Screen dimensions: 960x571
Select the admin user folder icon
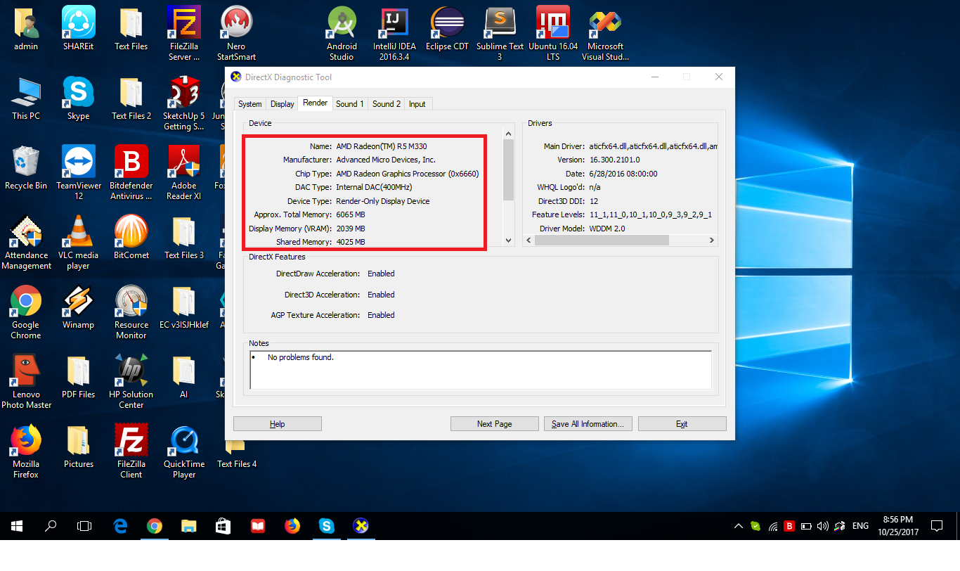pyautogui.click(x=26, y=30)
